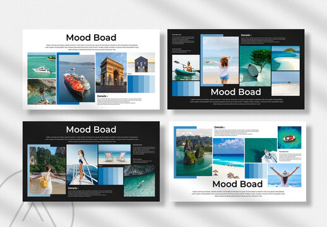Click the white speedboat aerial photo
This screenshot has height=227, width=327.
(261, 151)
